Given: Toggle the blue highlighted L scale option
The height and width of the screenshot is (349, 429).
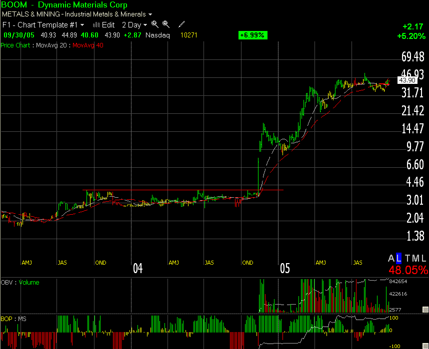Looking at the screenshot, I should click(x=399, y=258).
